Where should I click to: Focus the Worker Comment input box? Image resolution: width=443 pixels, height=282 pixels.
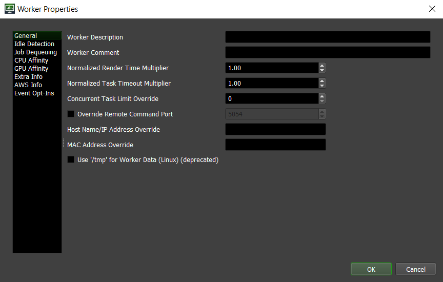[x=328, y=52]
